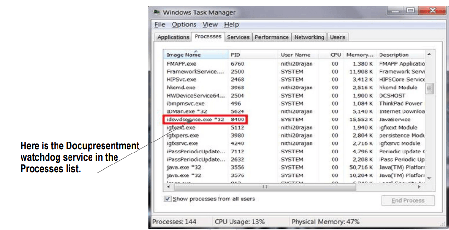Click the PID value 8400

click(x=237, y=120)
